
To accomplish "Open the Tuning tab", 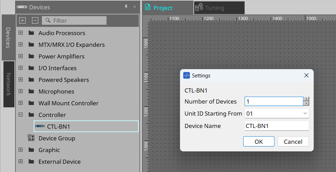I will pyautogui.click(x=219, y=8).
